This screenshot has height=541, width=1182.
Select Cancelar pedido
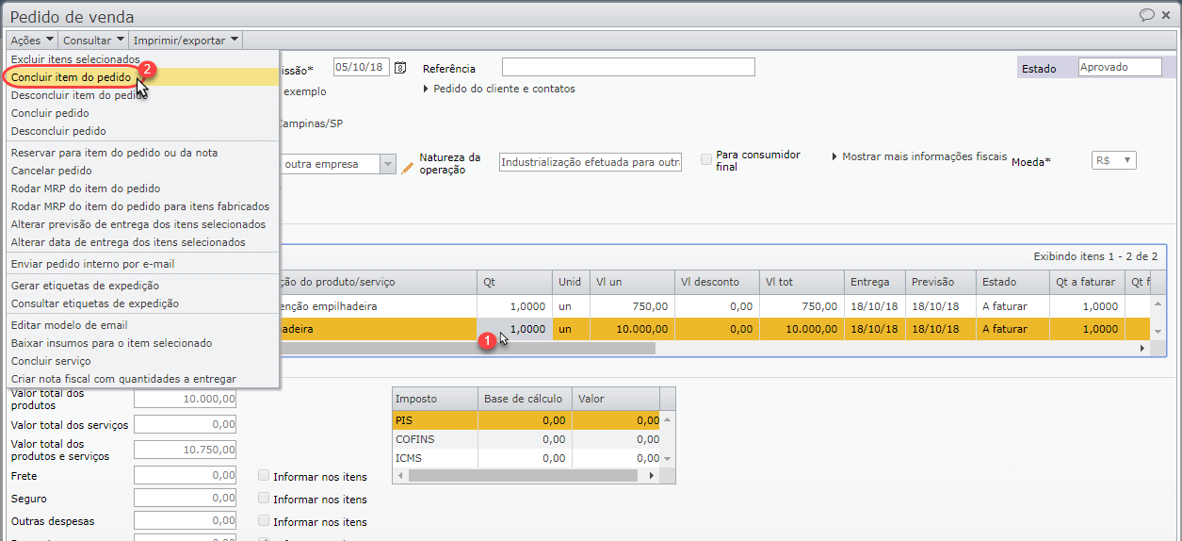click(52, 171)
